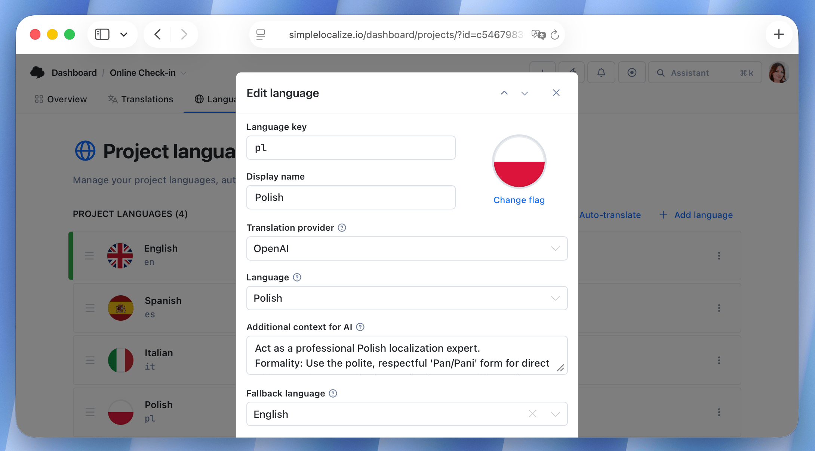This screenshot has height=451, width=815.
Task: Toggle the browser sidebar icon
Action: tap(102, 34)
